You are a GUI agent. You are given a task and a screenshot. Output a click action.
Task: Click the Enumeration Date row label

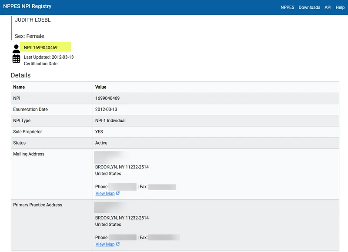pos(30,109)
